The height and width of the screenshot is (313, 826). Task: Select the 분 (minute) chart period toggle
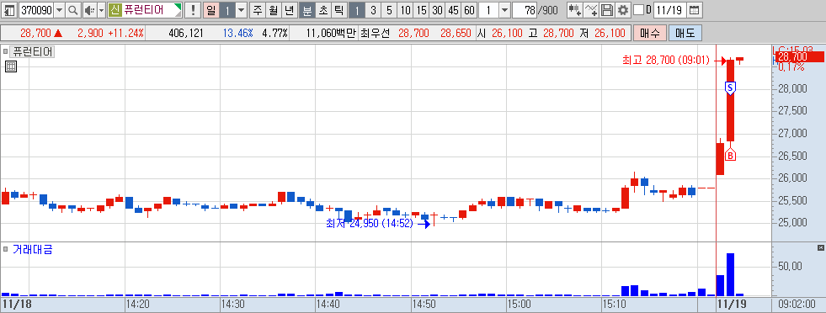coord(306,10)
